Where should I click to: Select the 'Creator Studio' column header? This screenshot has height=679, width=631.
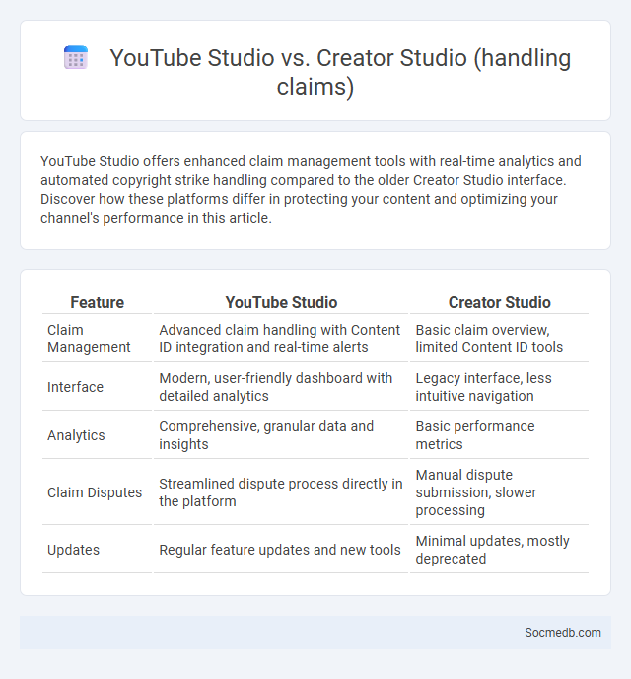[x=499, y=302]
